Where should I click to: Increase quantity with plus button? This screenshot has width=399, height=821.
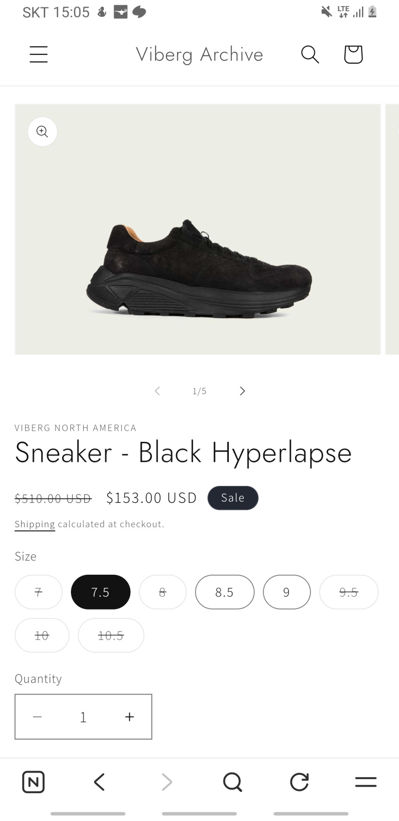pos(129,717)
